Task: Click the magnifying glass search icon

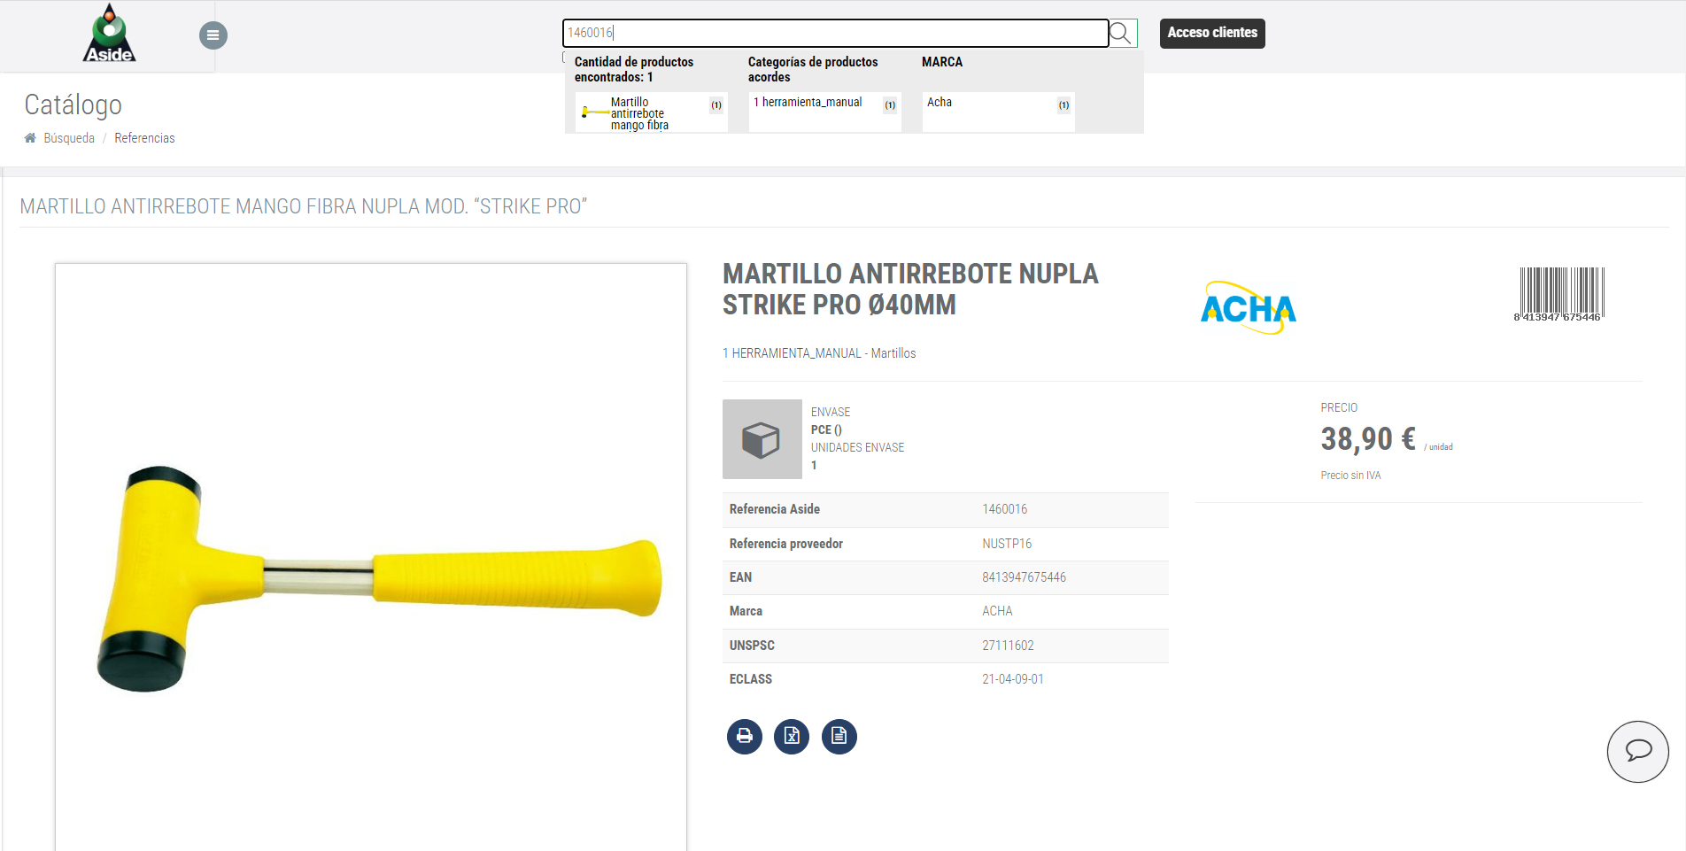Action: click(1121, 34)
